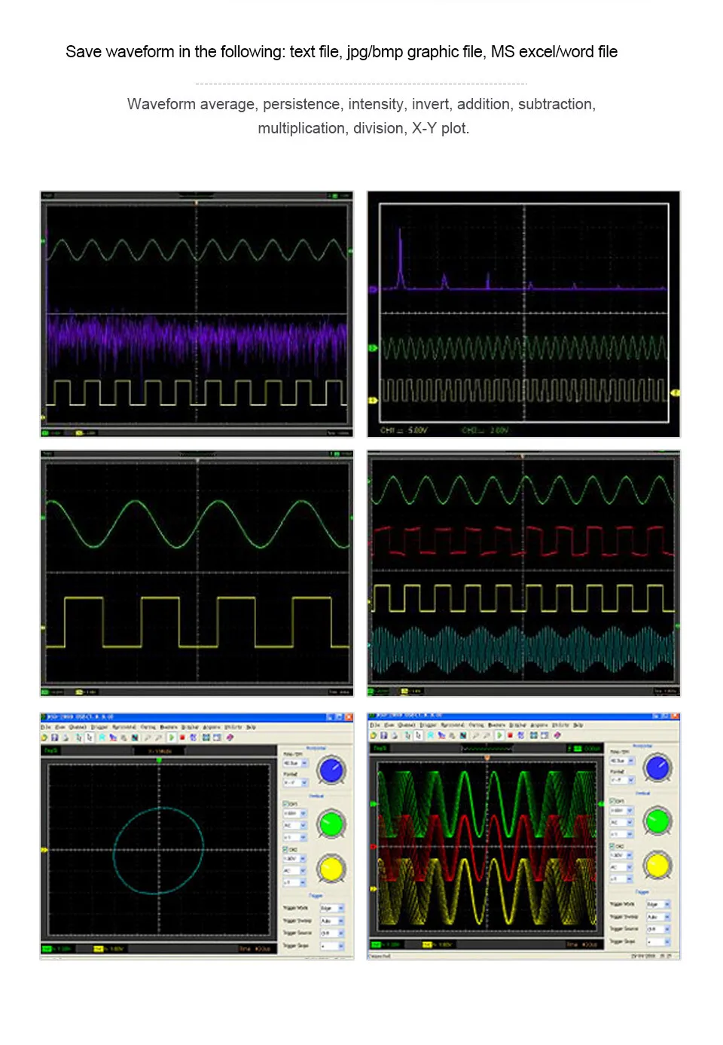Toggle CH1 checkbox in three-sine-wave window
Image resolution: width=723 pixels, height=1045 pixels.
coord(612,801)
